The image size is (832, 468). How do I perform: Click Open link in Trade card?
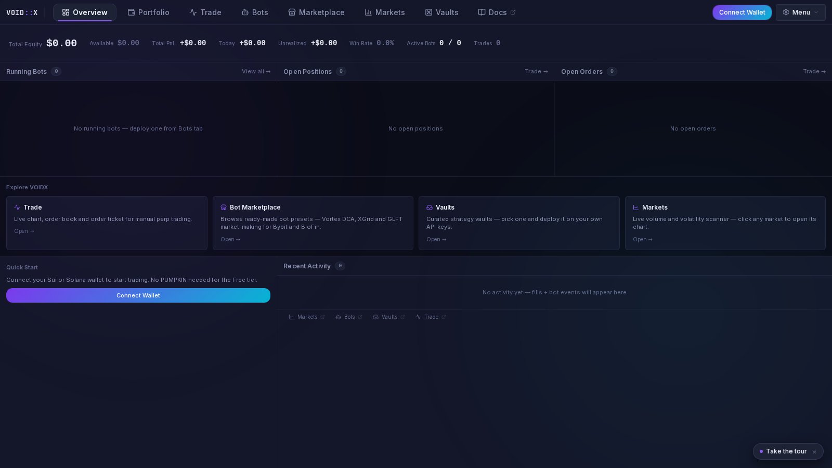24,231
